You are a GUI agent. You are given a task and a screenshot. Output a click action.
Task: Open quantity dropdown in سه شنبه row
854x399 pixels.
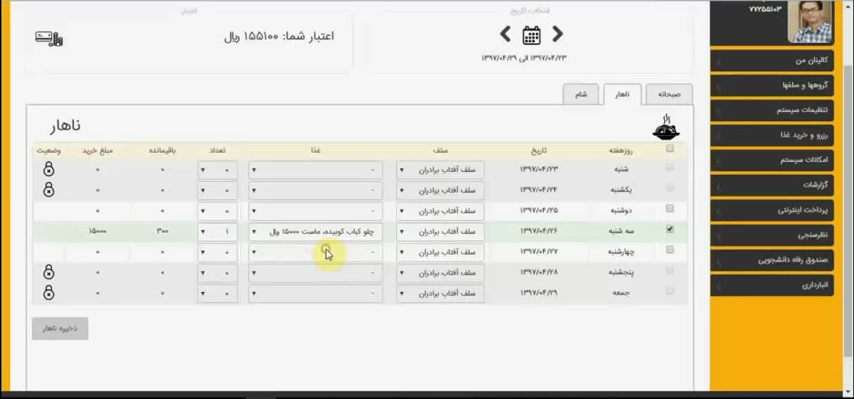(217, 231)
